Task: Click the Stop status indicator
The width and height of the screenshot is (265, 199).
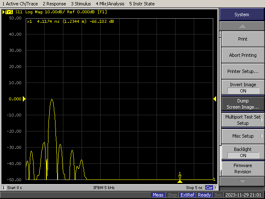Action: [172, 195]
